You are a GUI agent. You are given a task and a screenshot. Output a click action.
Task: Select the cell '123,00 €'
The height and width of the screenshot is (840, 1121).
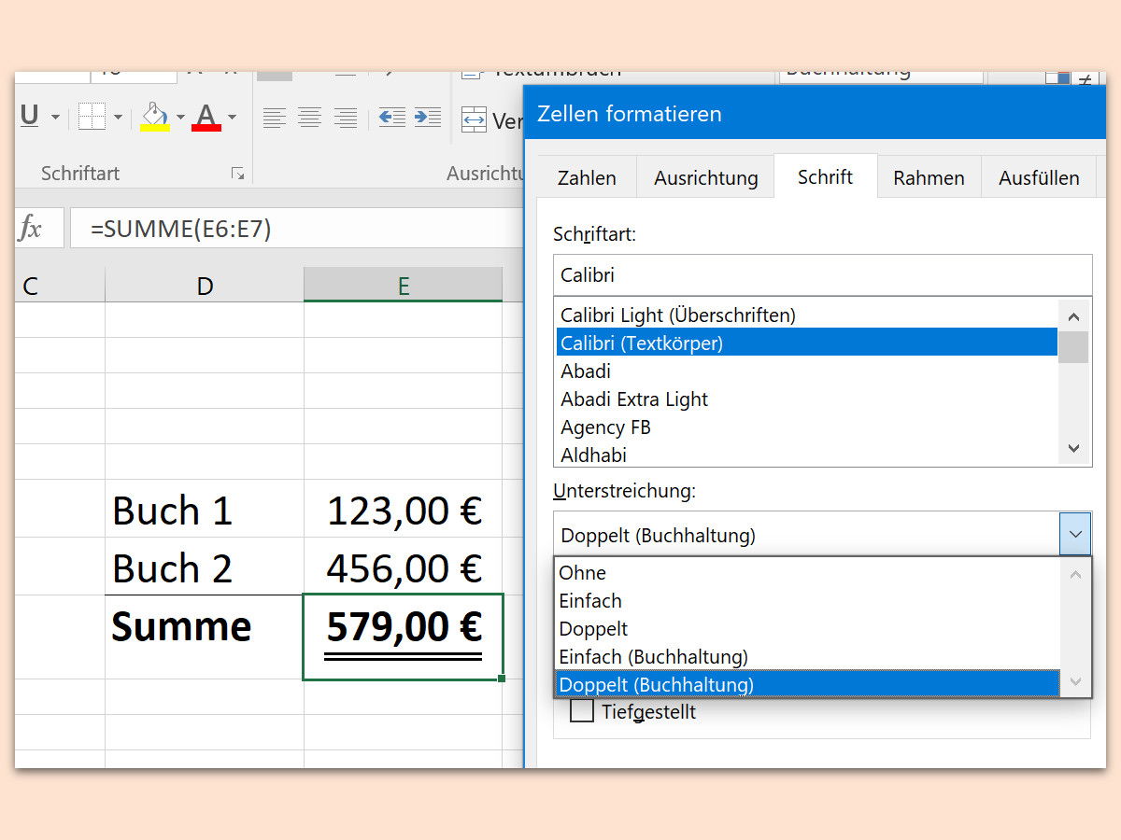point(404,510)
